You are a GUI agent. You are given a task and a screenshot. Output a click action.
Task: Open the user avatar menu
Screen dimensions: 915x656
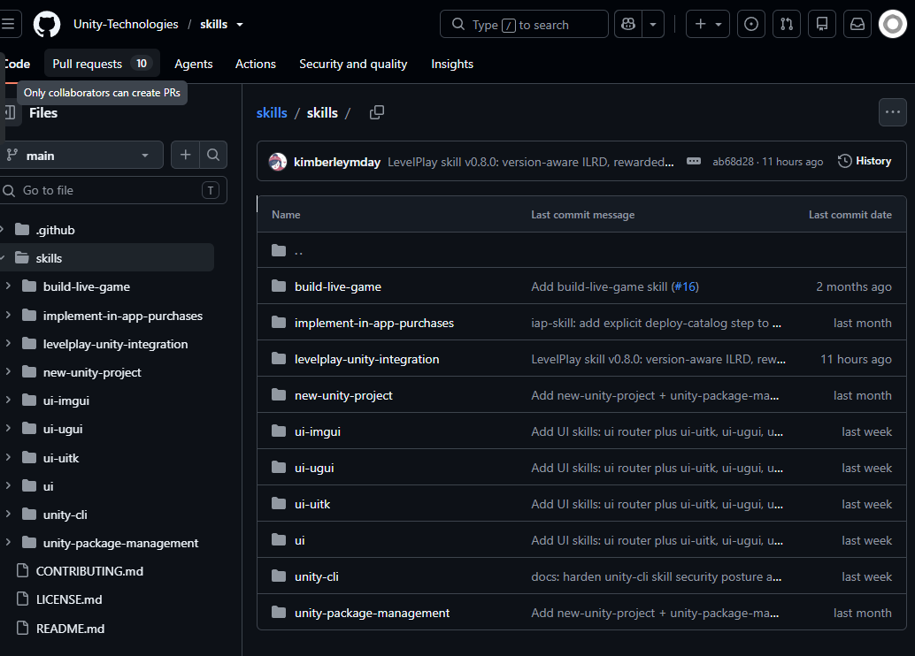click(893, 25)
